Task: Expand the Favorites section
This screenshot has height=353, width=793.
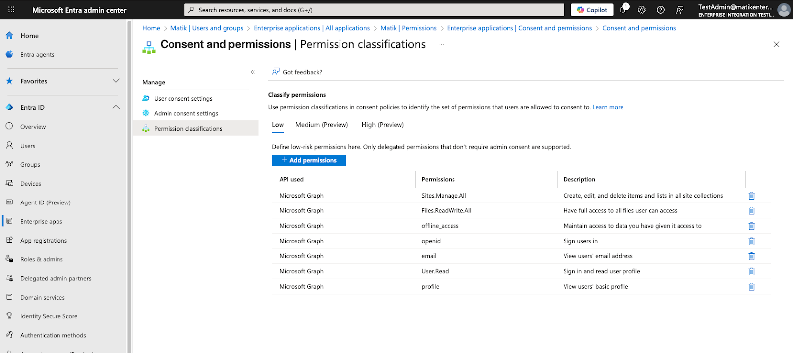Action: click(x=116, y=81)
